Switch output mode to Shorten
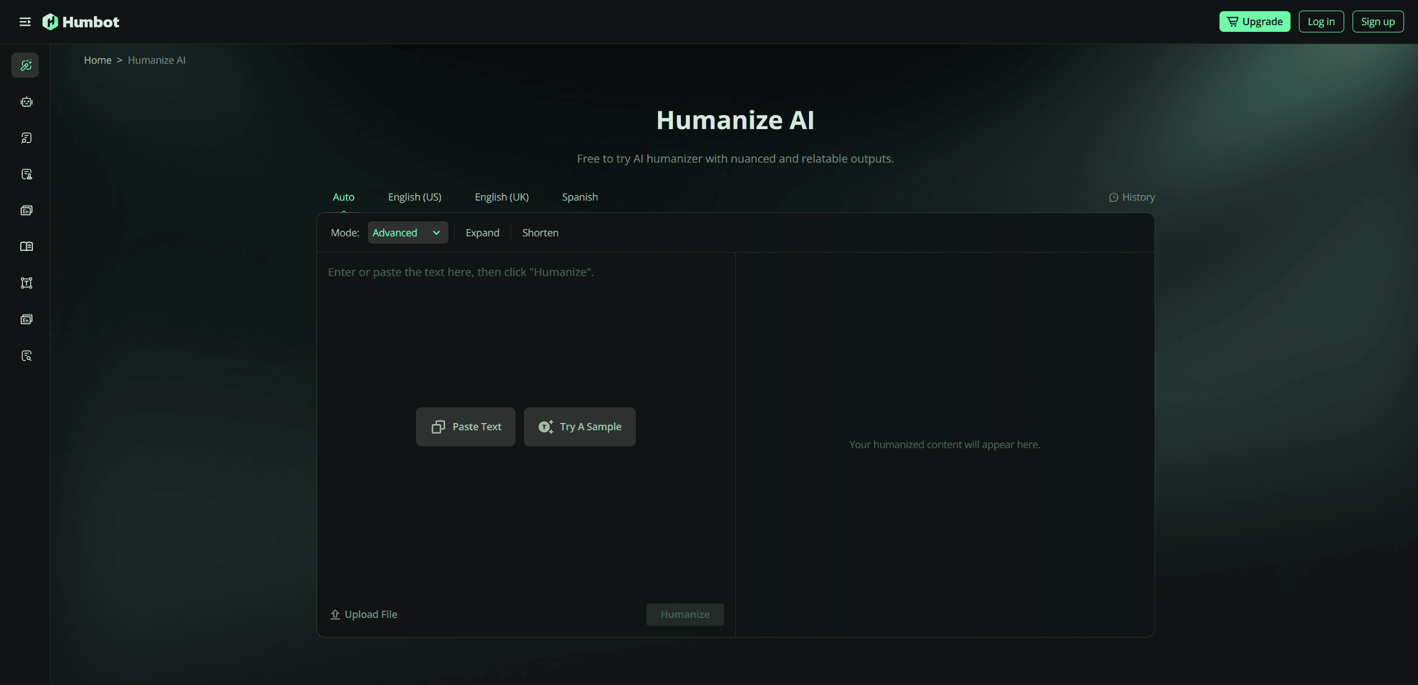Viewport: 1418px width, 685px height. pyautogui.click(x=540, y=232)
